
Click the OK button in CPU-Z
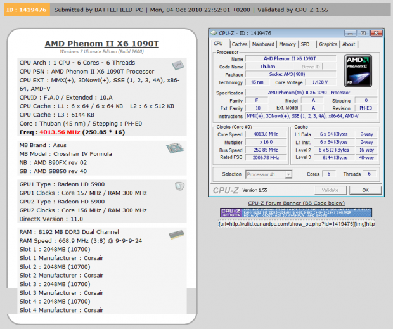coord(365,190)
